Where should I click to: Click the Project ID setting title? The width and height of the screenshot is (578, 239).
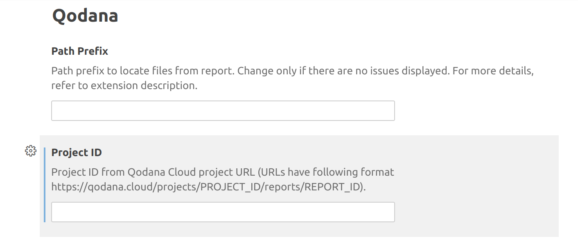[x=76, y=152]
